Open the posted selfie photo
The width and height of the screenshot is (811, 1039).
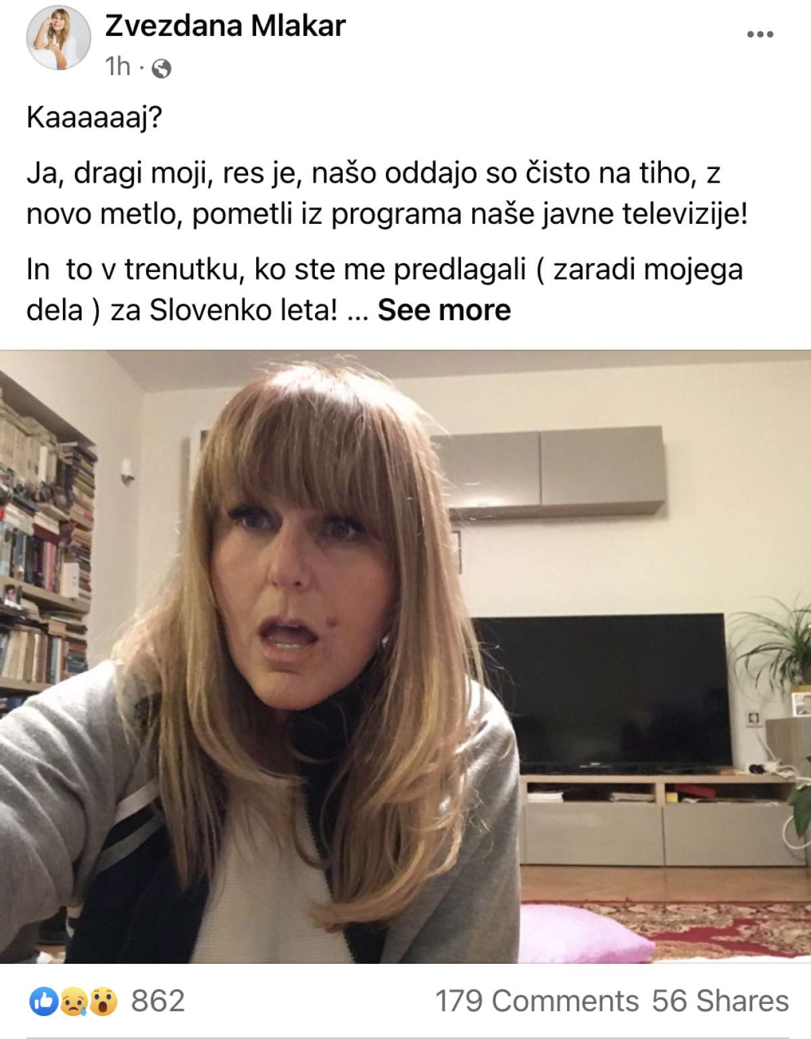[405, 656]
